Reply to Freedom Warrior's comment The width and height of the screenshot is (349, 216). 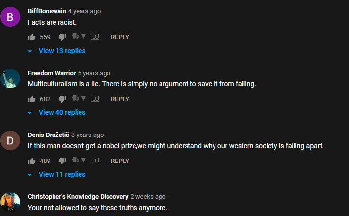point(120,99)
